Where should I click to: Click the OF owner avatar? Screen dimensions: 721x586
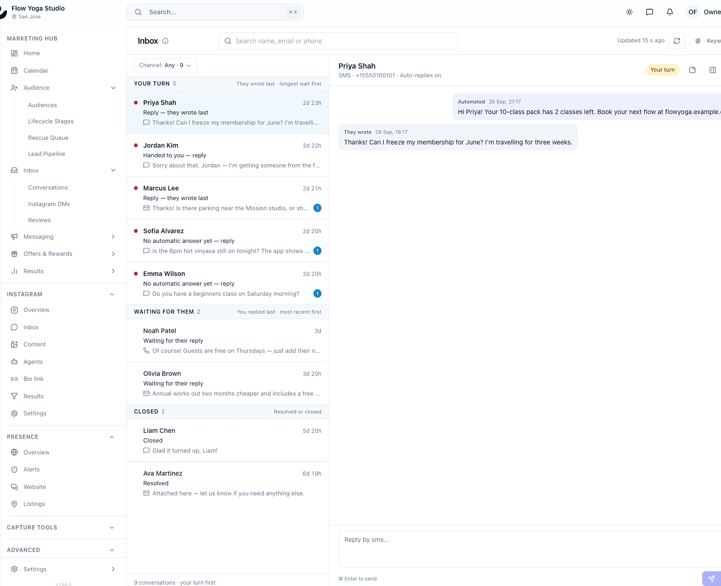click(692, 12)
